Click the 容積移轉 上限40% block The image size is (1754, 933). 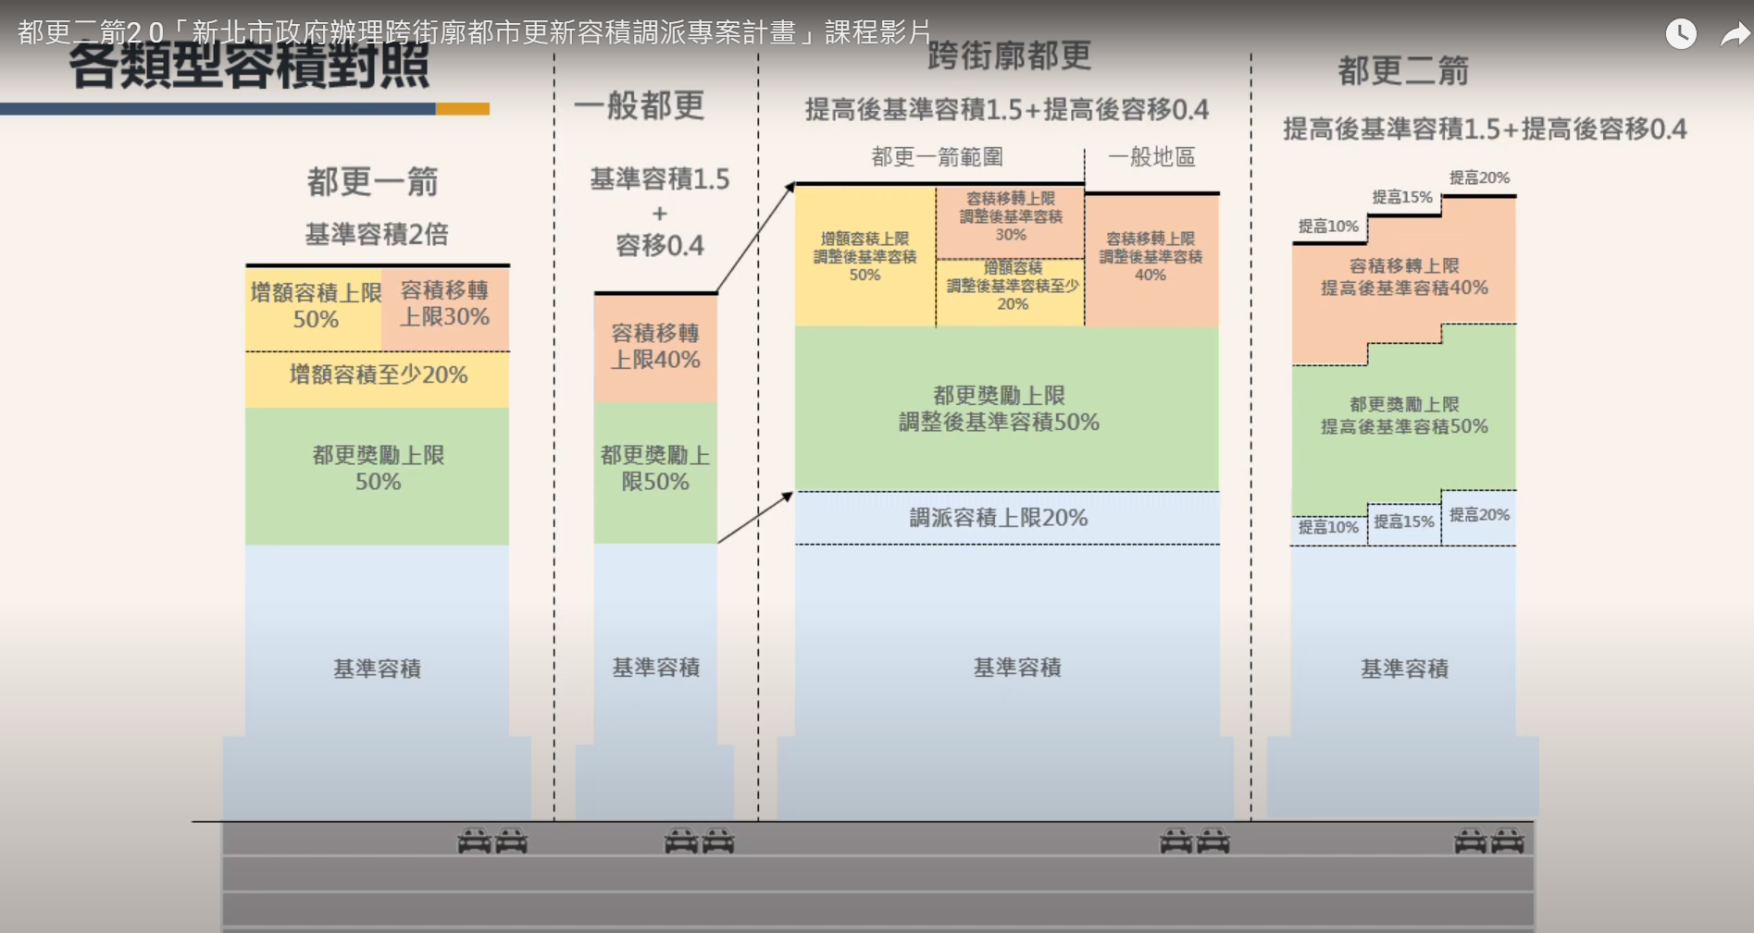pyautogui.click(x=655, y=347)
